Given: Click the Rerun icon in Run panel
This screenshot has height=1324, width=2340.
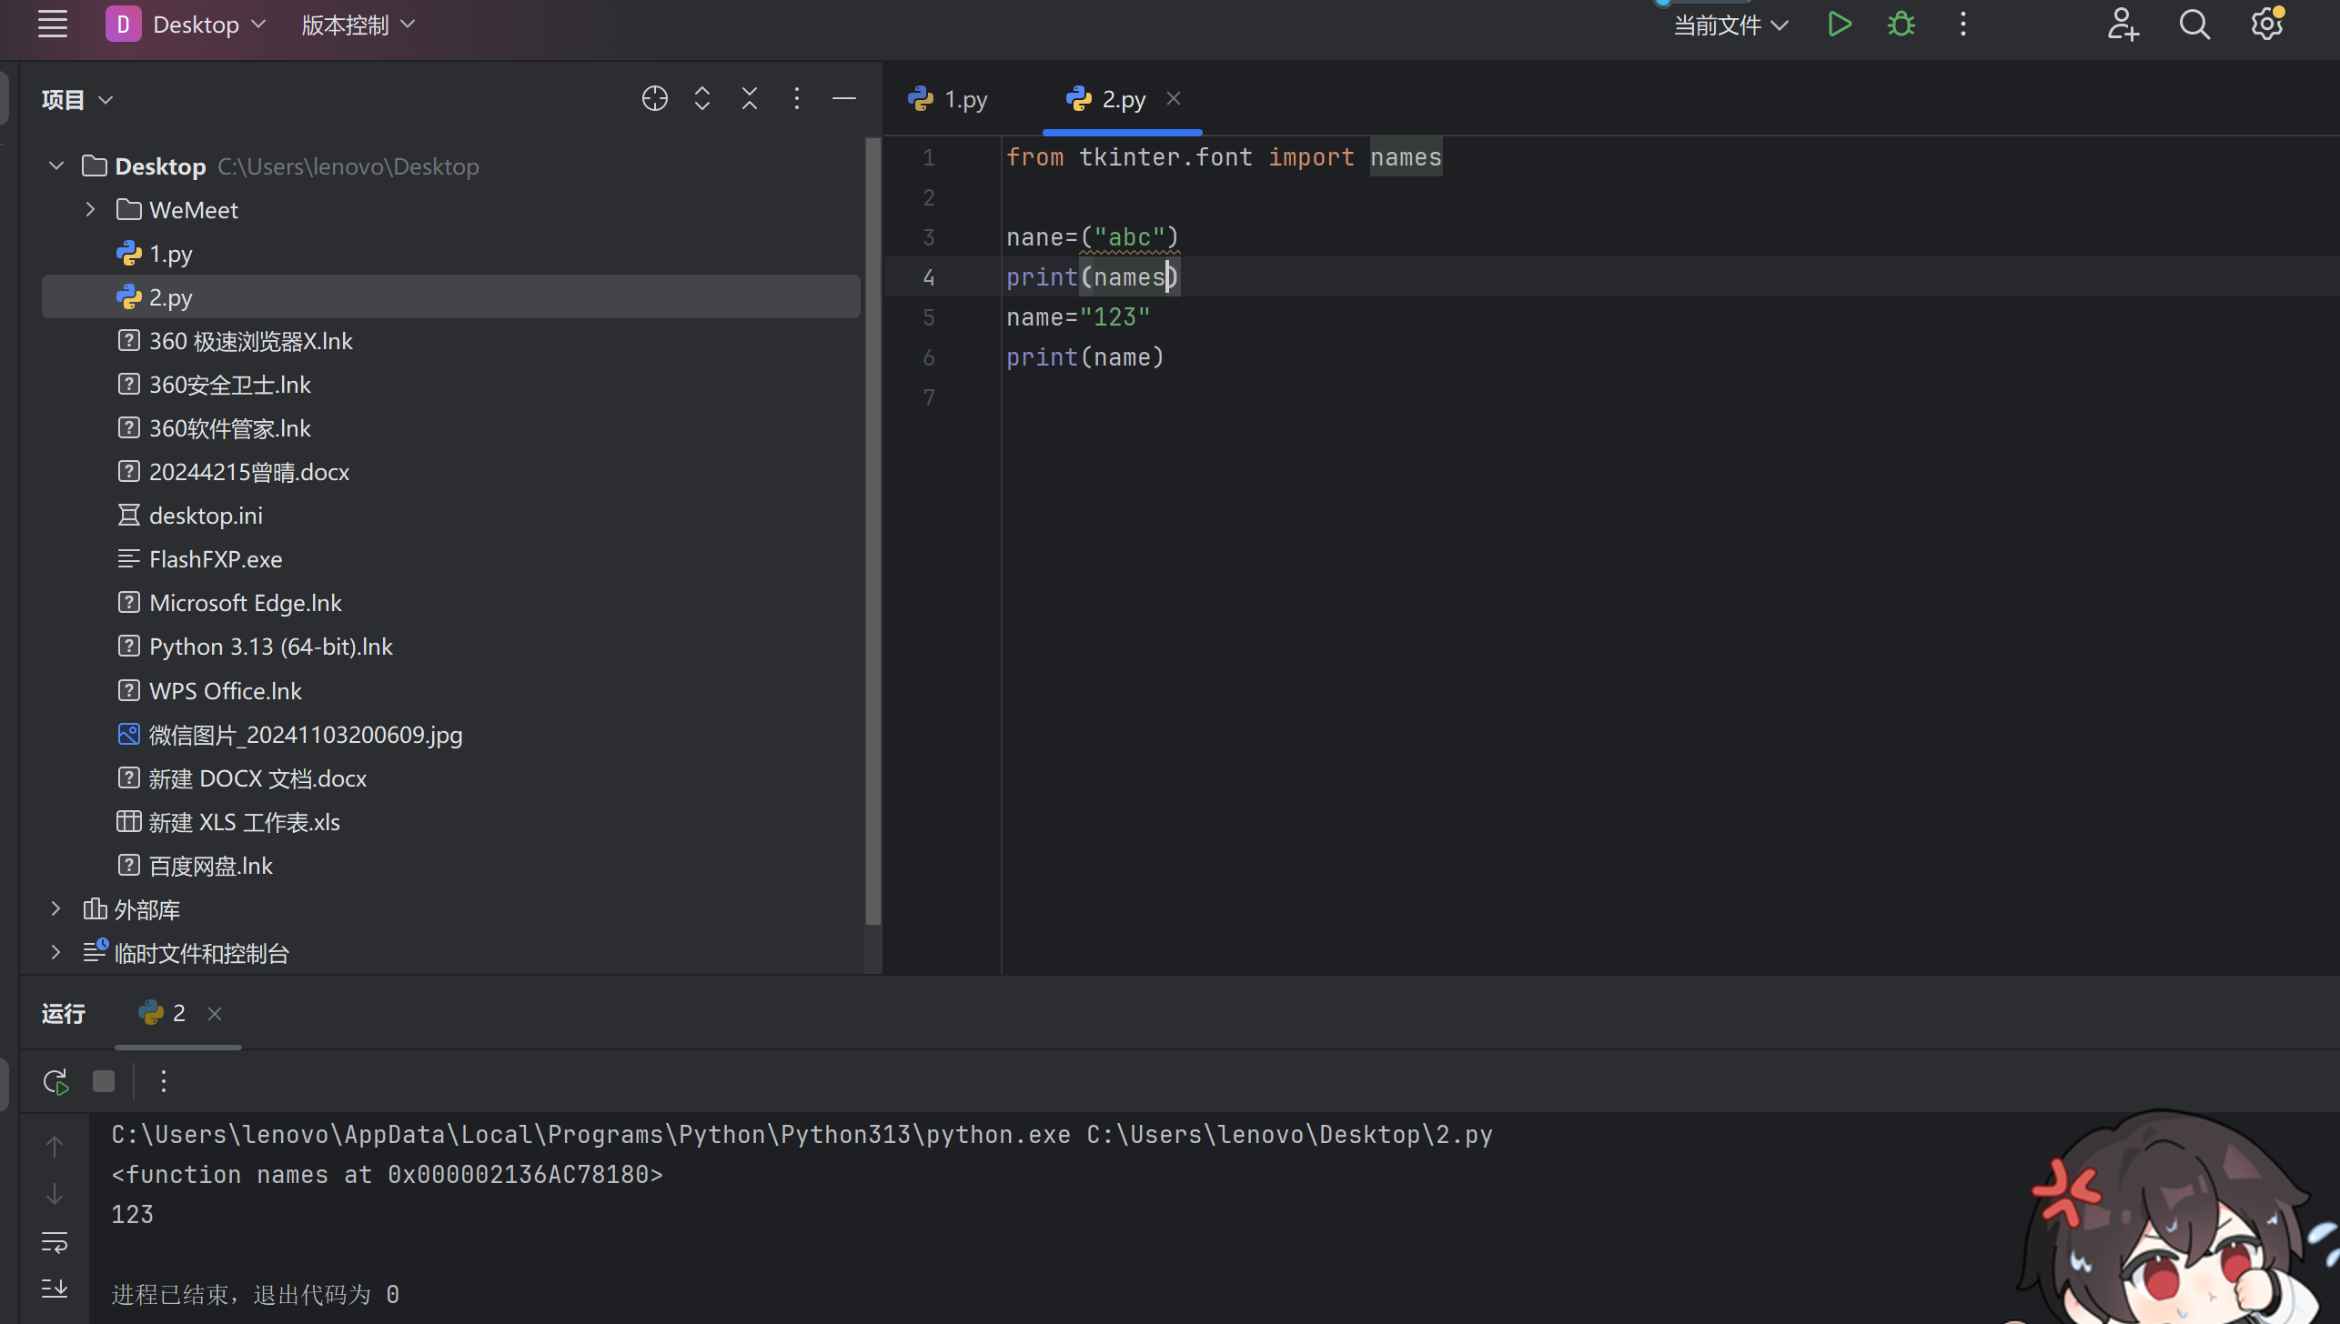Looking at the screenshot, I should tap(55, 1081).
